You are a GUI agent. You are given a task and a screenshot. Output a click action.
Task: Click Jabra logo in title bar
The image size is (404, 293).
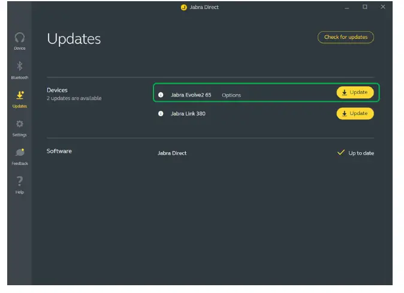tap(183, 7)
